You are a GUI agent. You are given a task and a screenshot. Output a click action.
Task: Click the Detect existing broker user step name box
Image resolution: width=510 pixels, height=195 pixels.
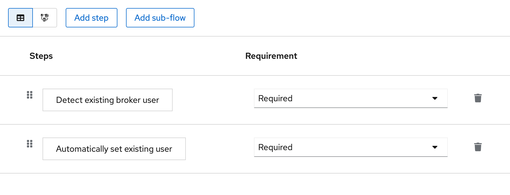(x=107, y=100)
